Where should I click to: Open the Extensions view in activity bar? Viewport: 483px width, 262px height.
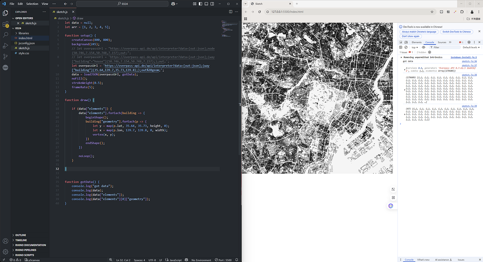(x=5, y=24)
